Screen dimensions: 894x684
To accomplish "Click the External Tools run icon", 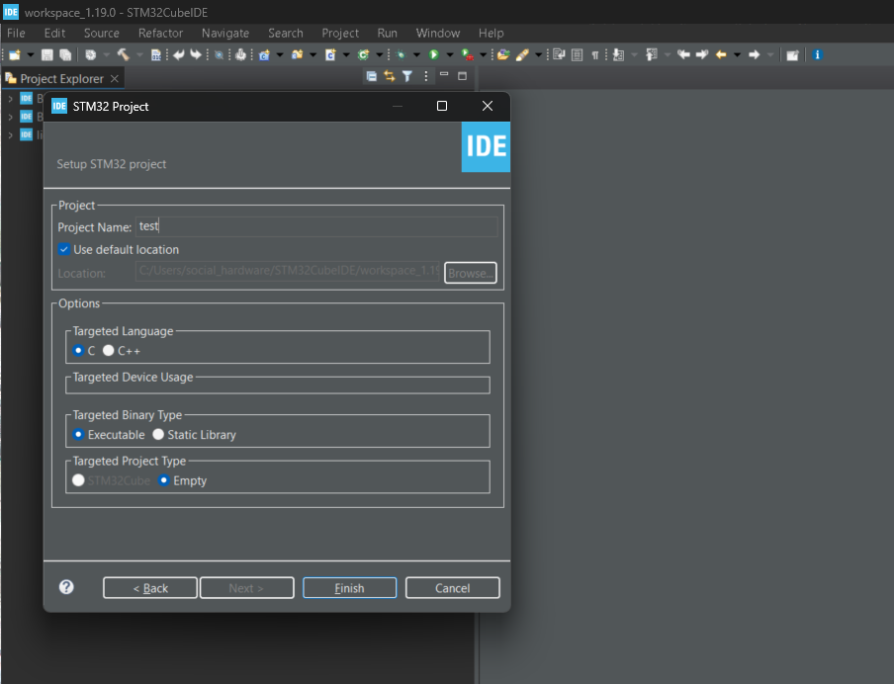I will tap(467, 54).
